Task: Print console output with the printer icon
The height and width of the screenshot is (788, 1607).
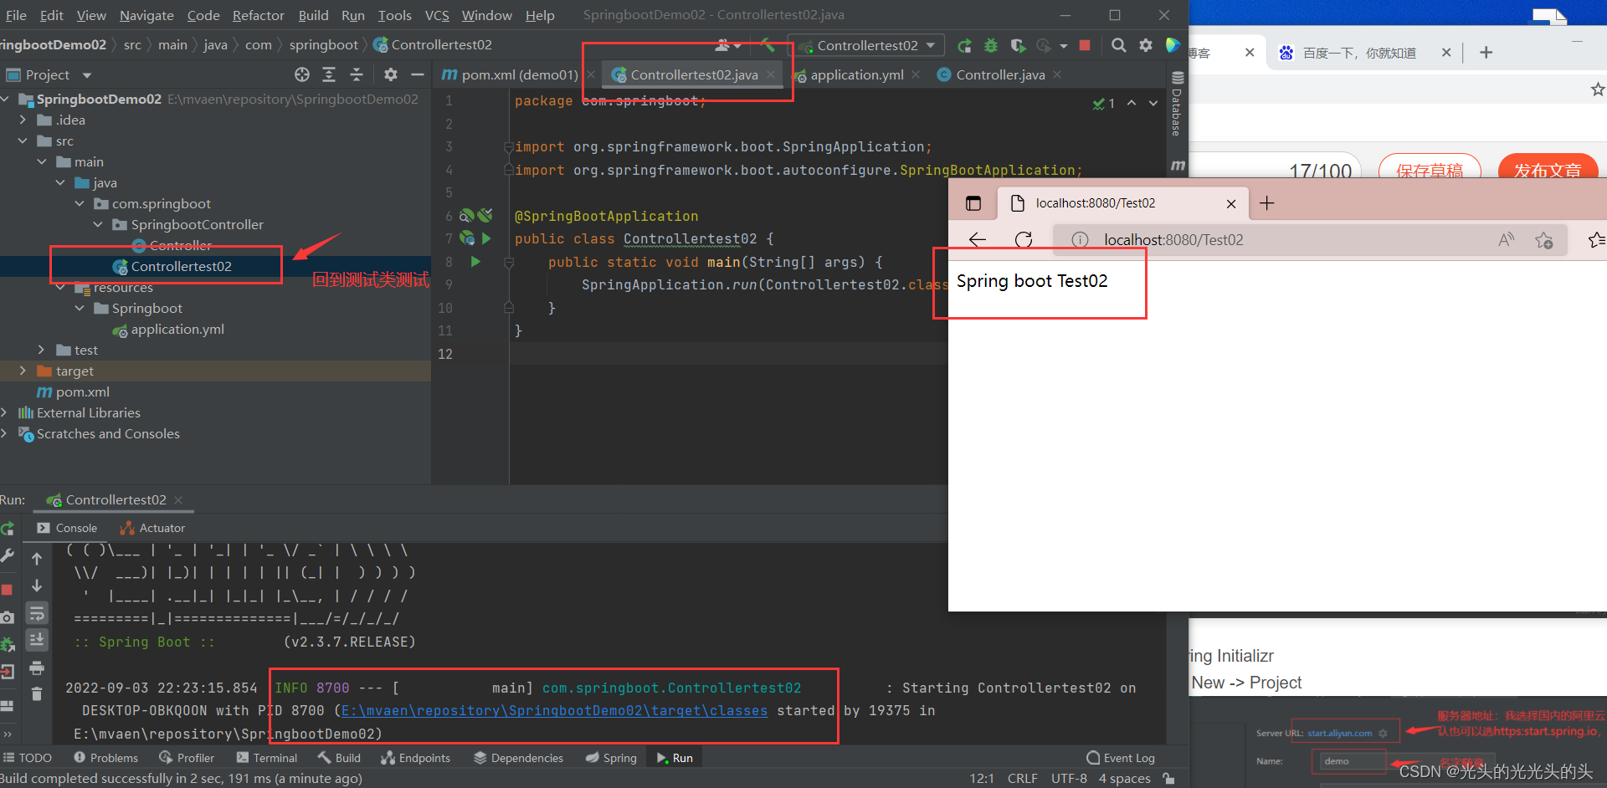Action: pos(37,670)
